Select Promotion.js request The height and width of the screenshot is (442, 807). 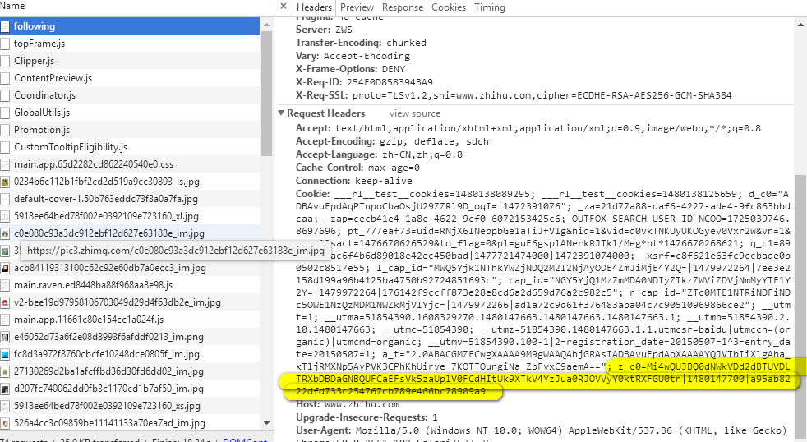click(130, 130)
